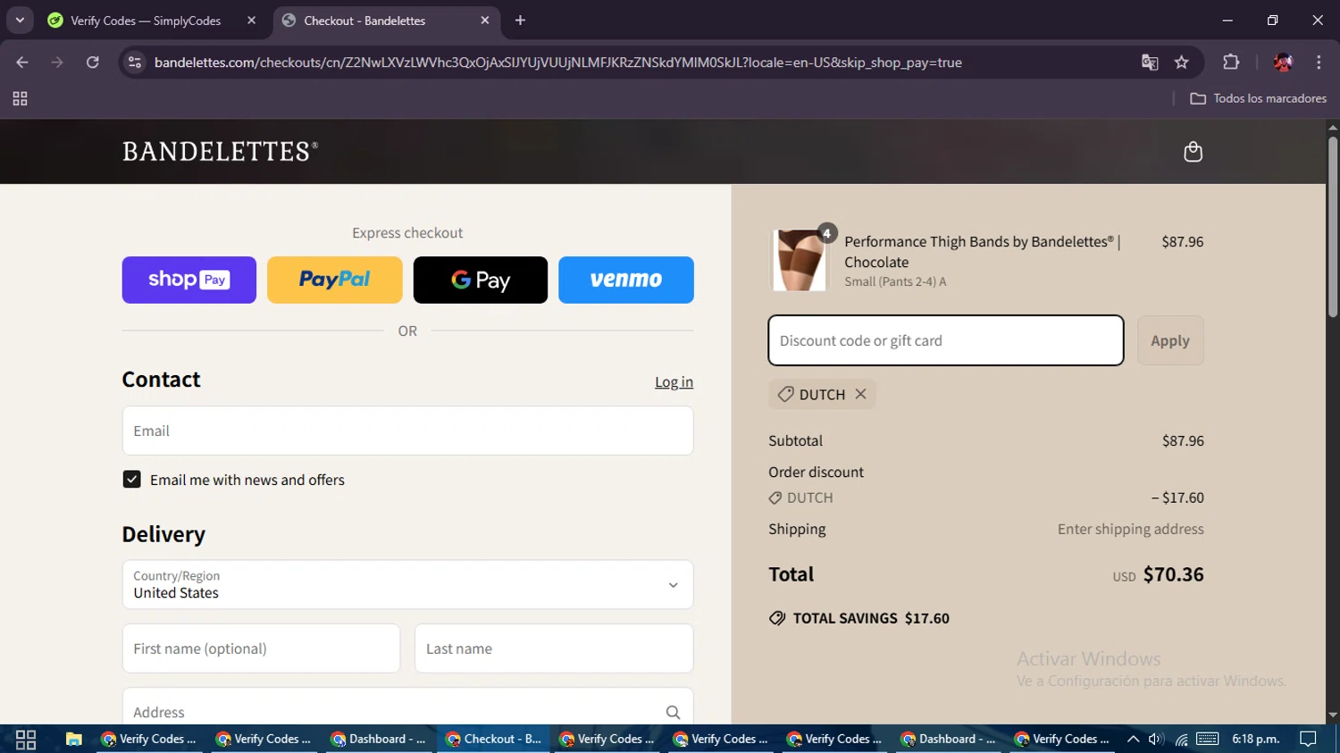Open the apps grid in bookmarks bar
The height and width of the screenshot is (753, 1340).
20,99
